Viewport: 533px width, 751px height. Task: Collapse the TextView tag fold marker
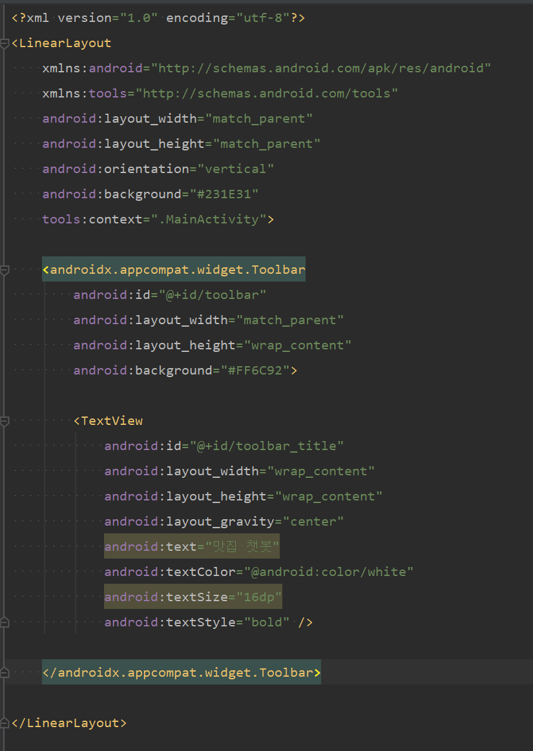(x=5, y=422)
